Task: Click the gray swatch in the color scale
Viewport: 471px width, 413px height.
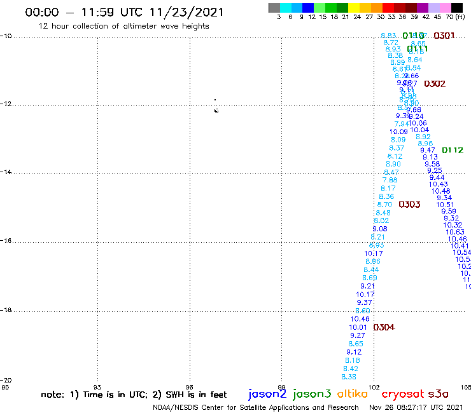Action: coord(274,8)
